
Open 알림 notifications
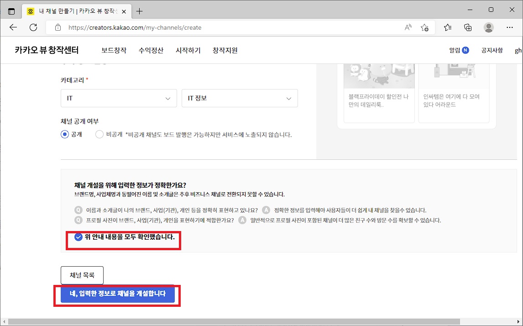coord(455,50)
